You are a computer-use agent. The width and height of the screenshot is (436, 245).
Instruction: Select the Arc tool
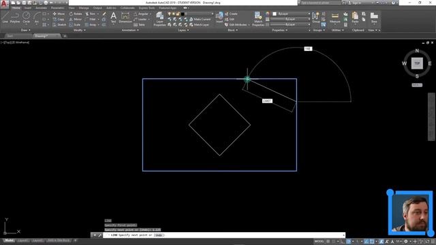(x=37, y=18)
